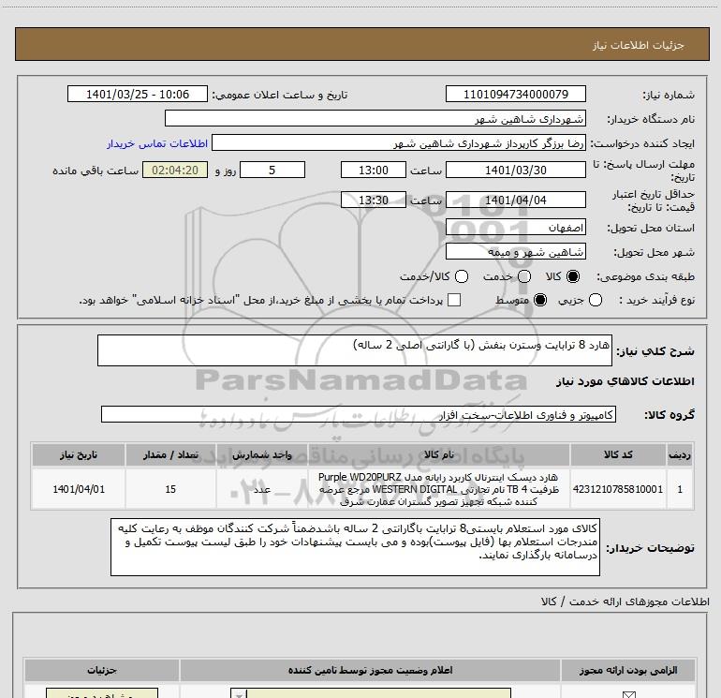Click the اطلاعات کالاهای مورد نیاز heading
This screenshot has width=721, height=698.
[625, 381]
